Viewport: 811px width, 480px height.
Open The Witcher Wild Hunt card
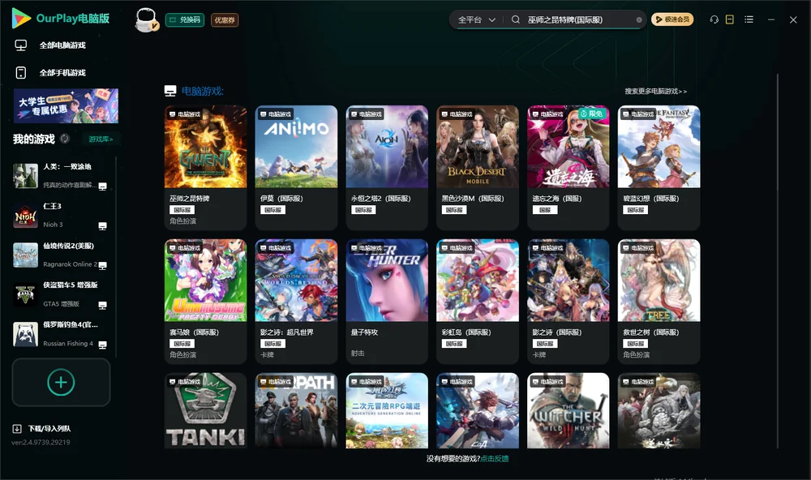(x=568, y=411)
